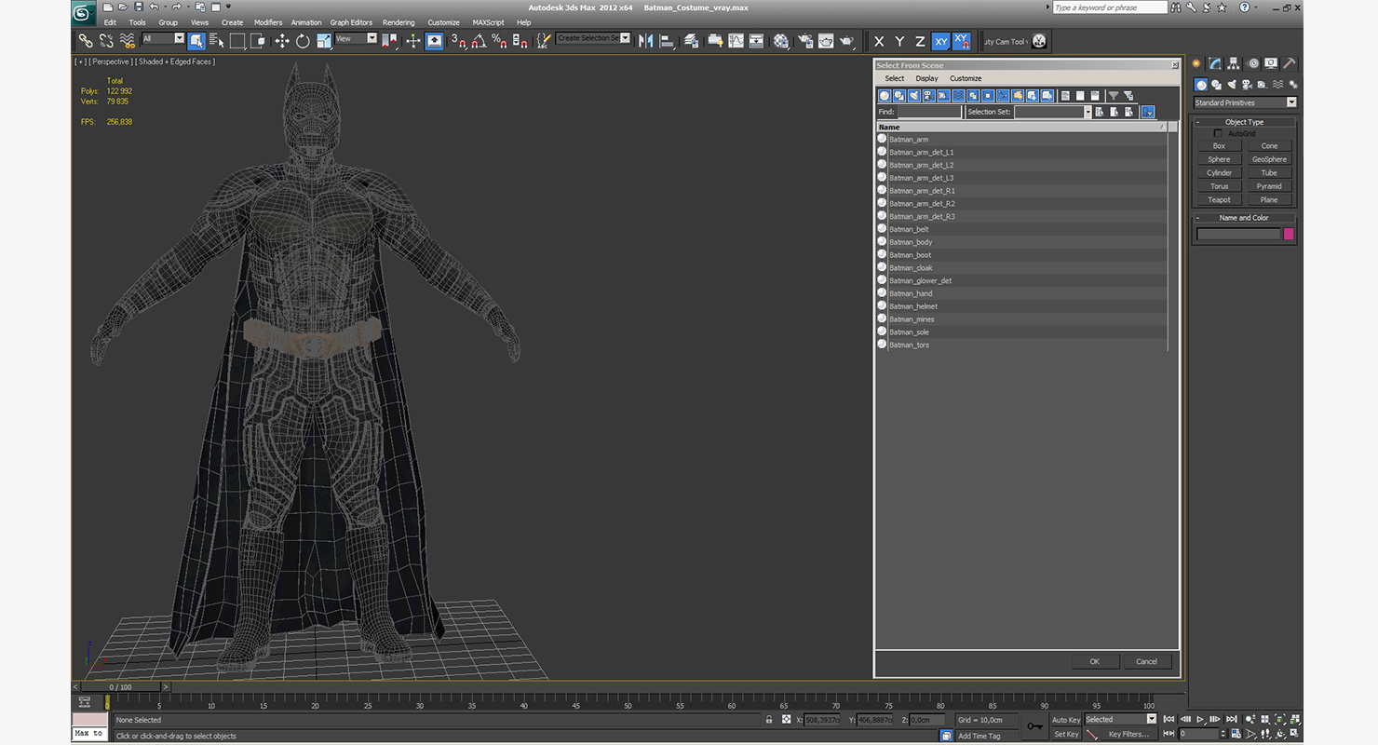This screenshot has width=1378, height=745.
Task: Open Render Setup teapot icon
Action: click(804, 41)
